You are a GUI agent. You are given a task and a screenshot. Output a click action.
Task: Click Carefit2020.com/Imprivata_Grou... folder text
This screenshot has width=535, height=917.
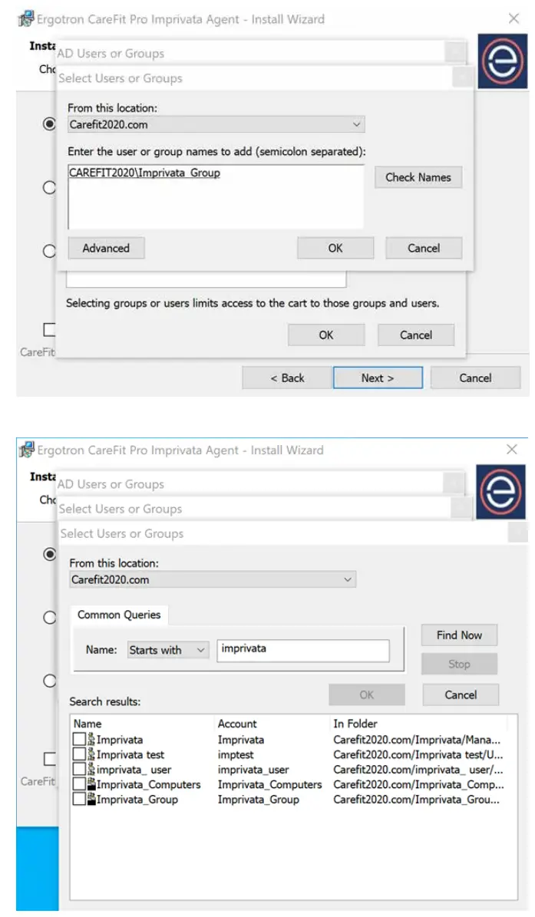pos(416,800)
